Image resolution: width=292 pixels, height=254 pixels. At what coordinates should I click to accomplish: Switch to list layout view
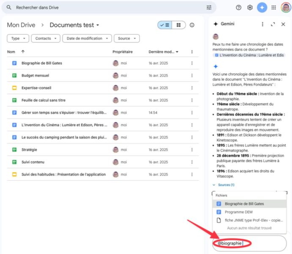165,25
